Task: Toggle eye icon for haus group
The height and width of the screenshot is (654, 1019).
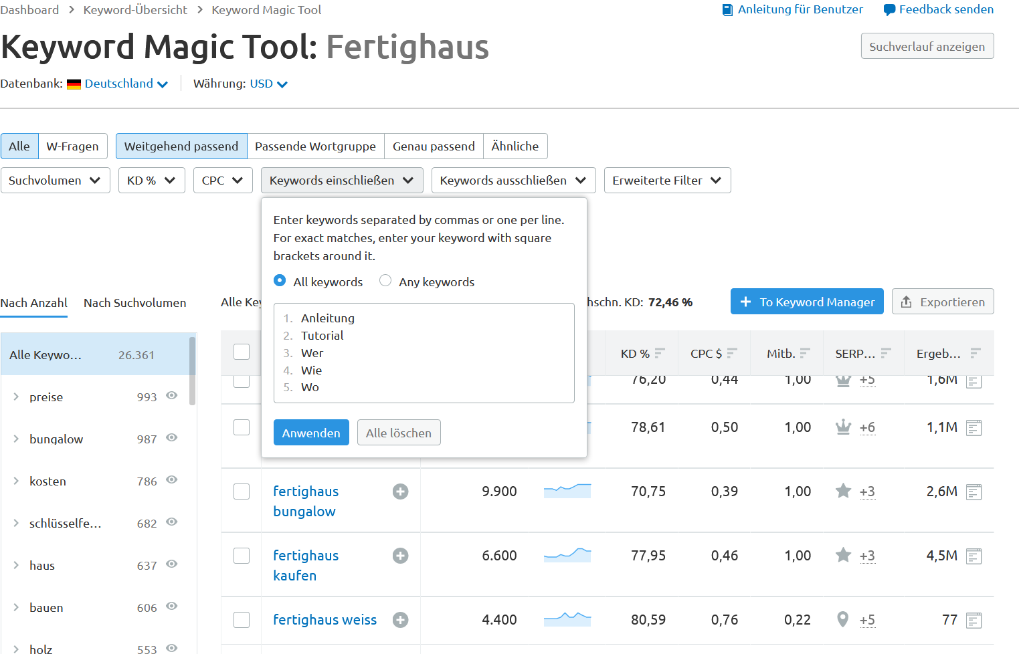Action: 172,564
